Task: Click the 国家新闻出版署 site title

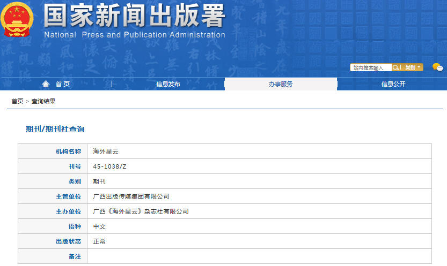Action: pos(134,16)
